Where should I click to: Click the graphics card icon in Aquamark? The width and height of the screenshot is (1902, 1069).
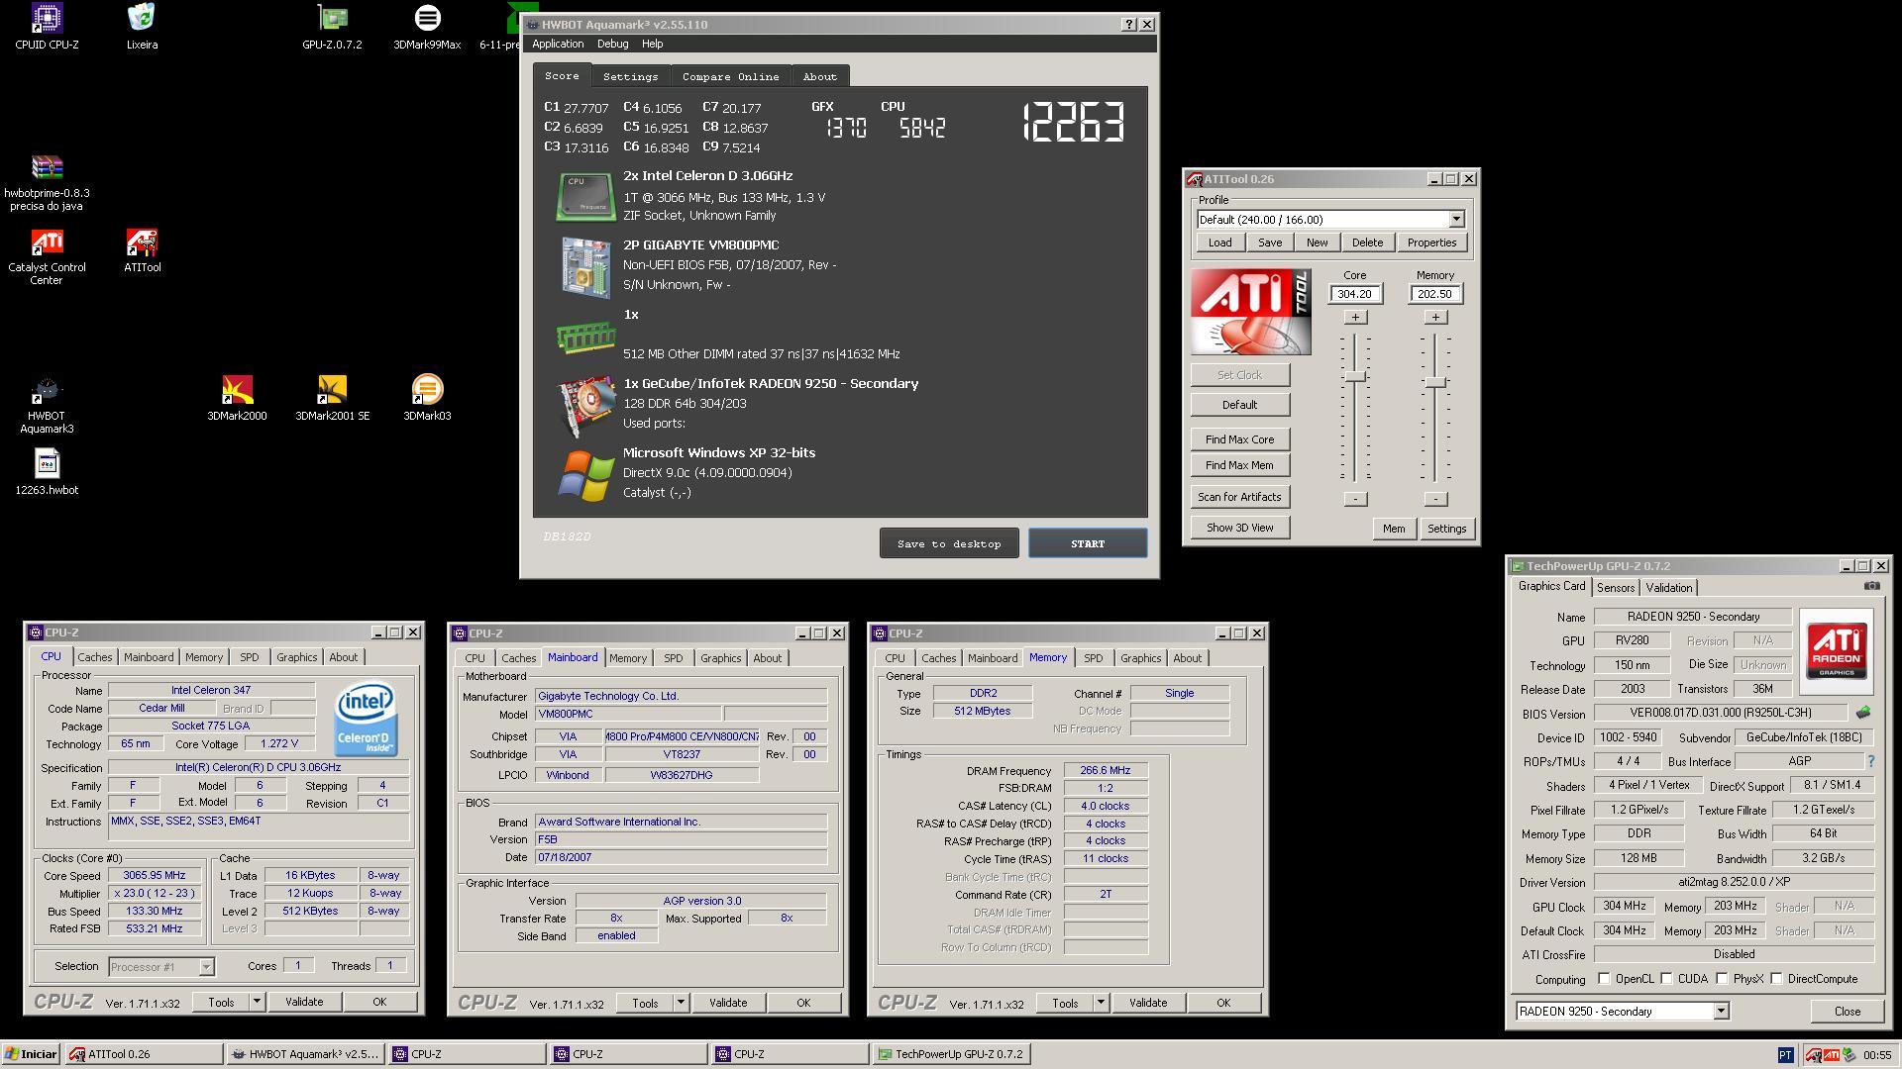coord(585,405)
